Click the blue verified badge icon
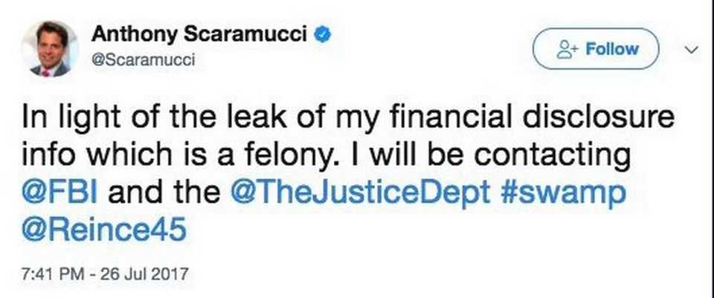This screenshot has width=714, height=298. pos(321,33)
